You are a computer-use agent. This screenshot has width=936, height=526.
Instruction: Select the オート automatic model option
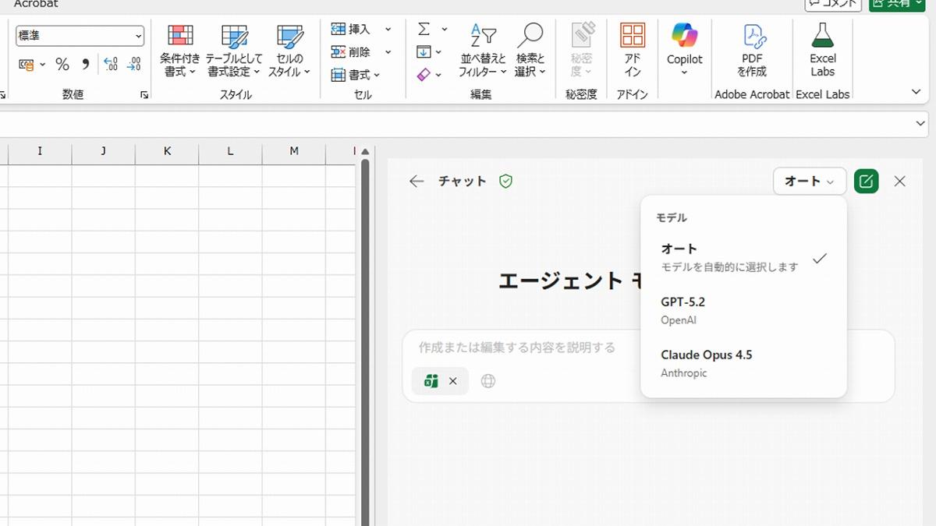tap(729, 257)
